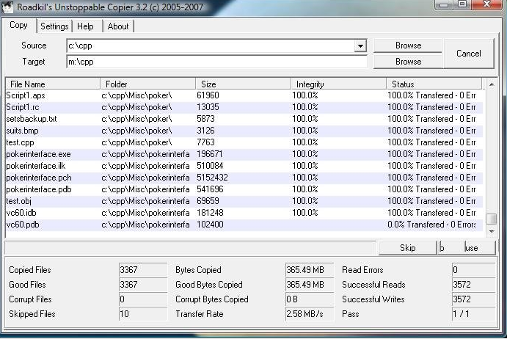This screenshot has width=507, height=339.
Task: Sort by Status column header
Action: point(434,84)
